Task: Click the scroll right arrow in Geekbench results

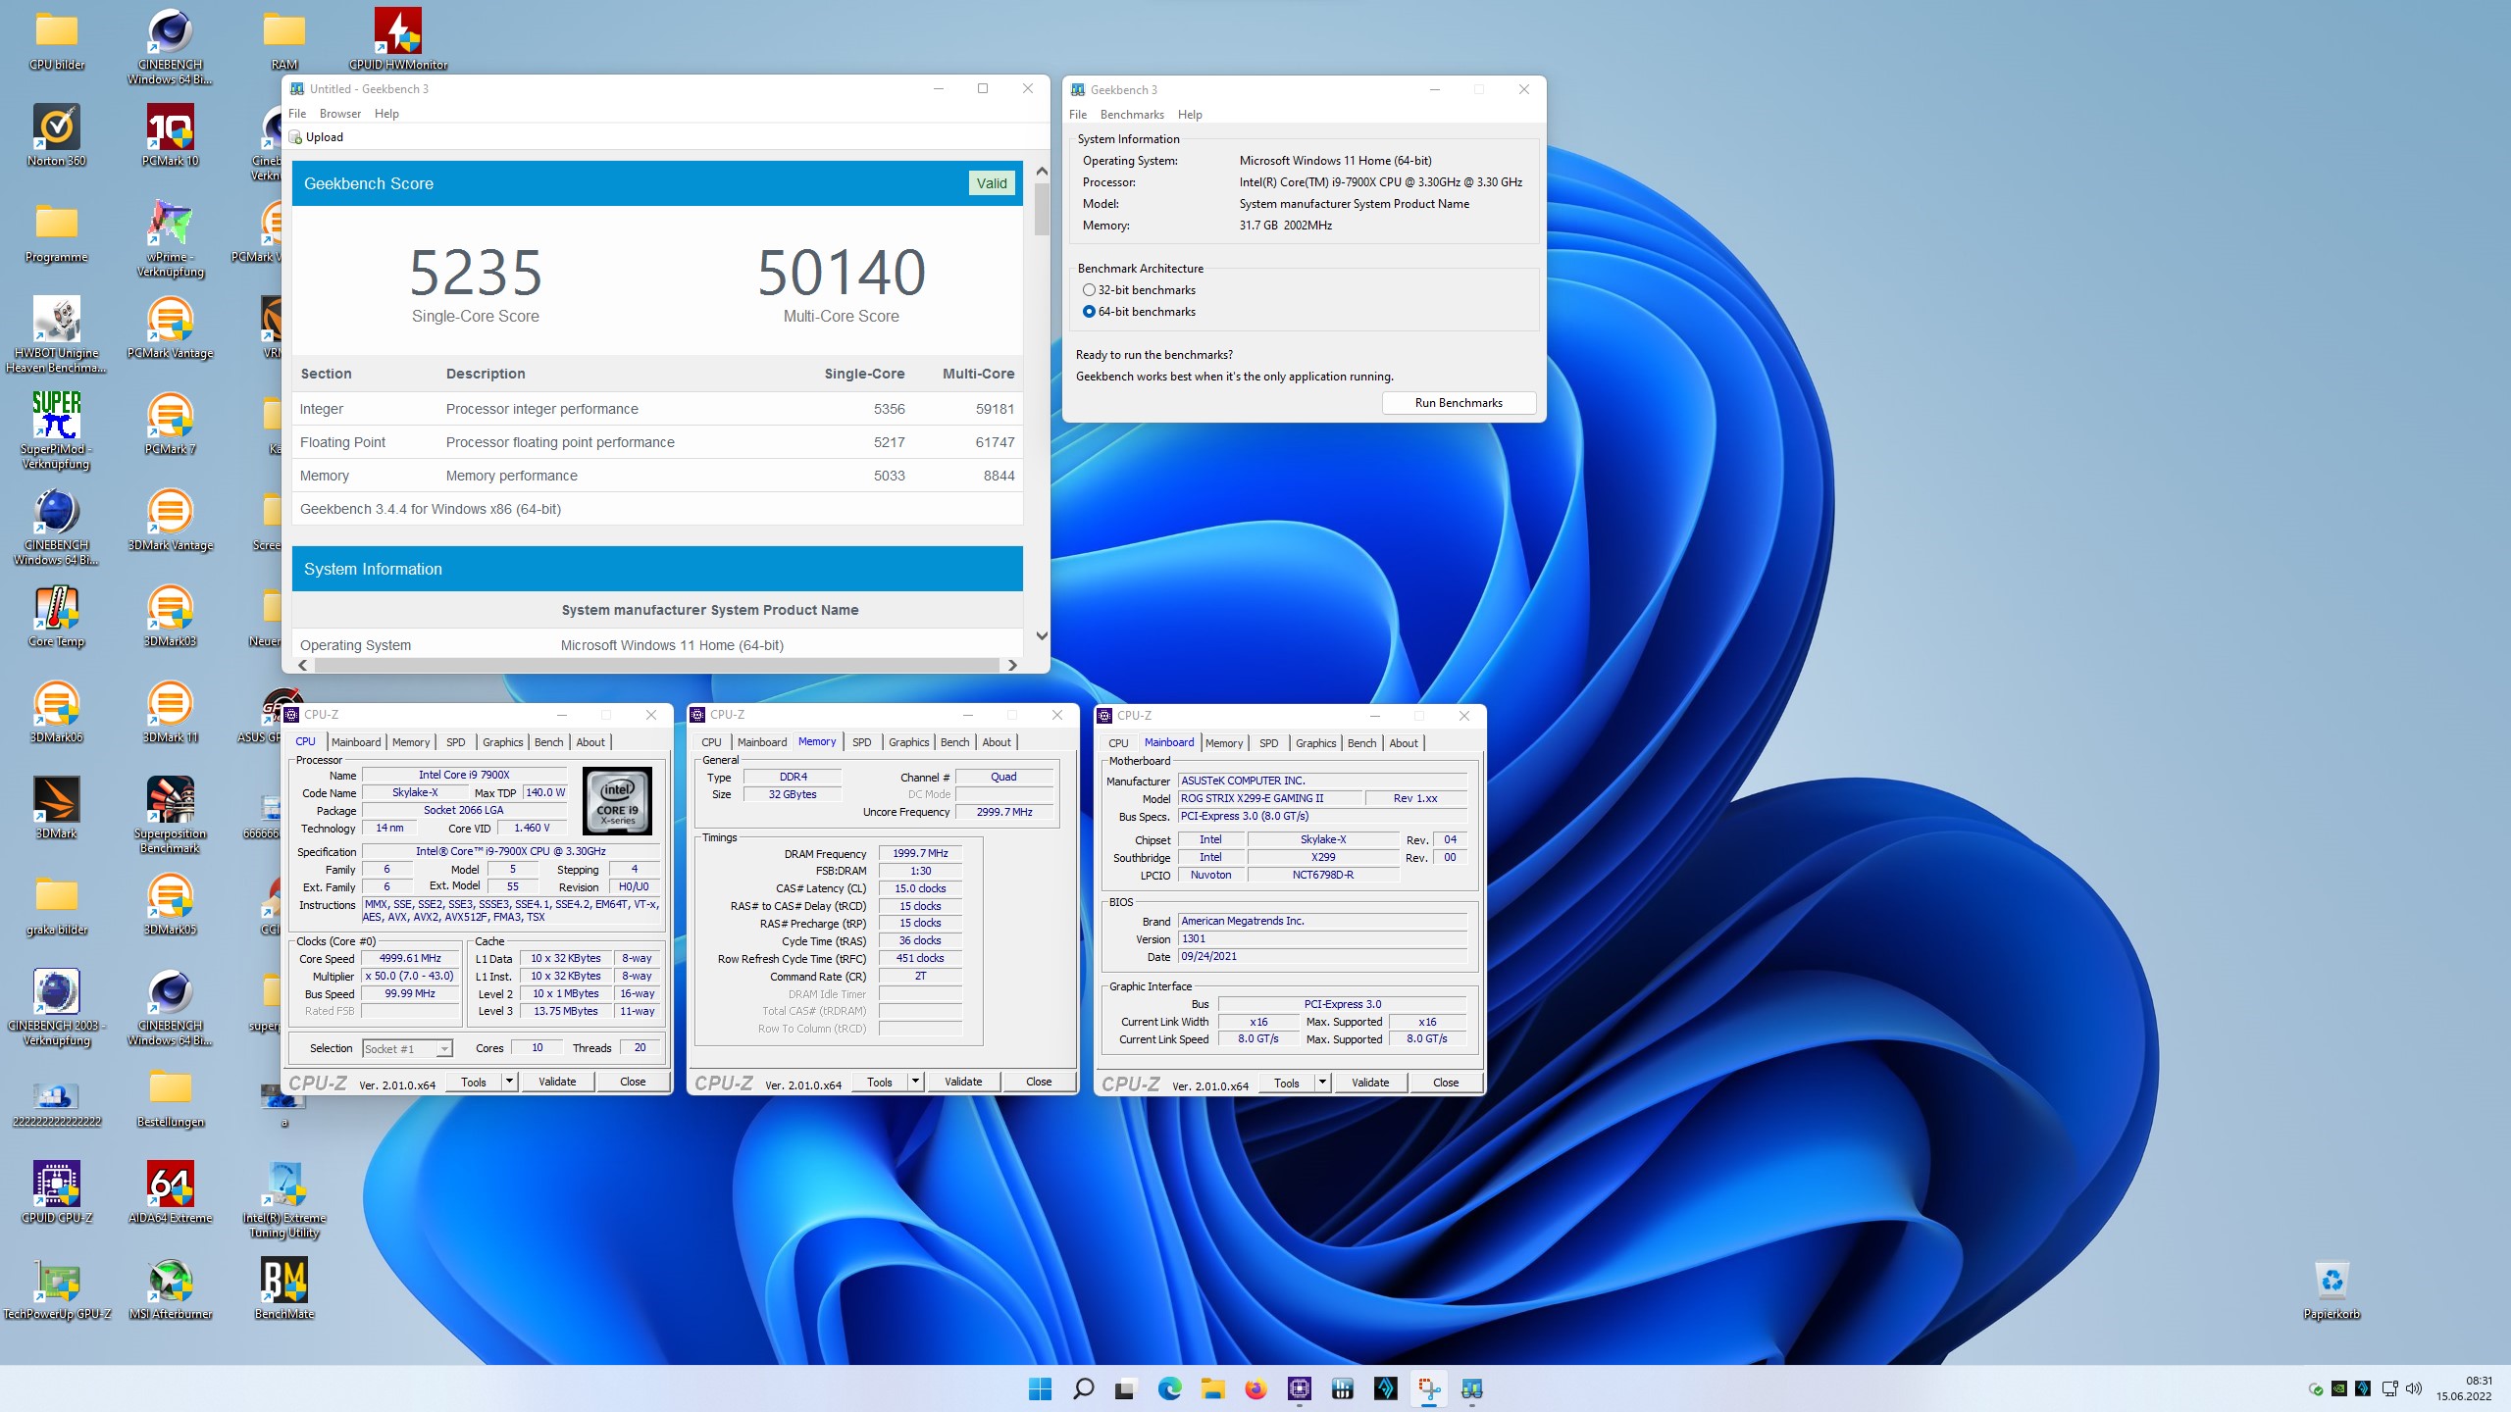Action: coord(1012,665)
